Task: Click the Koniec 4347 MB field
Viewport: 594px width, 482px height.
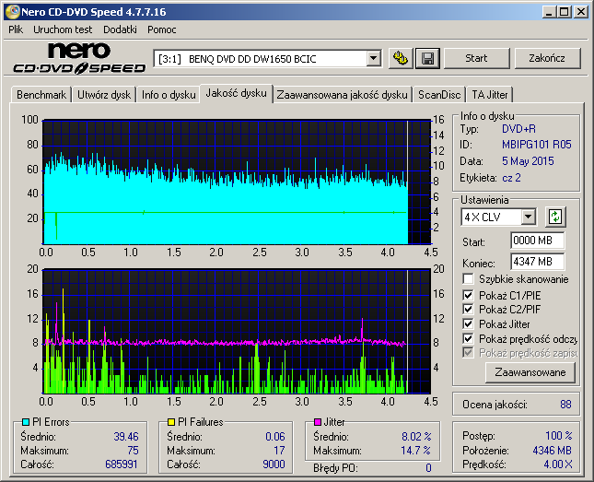Action: click(x=537, y=262)
